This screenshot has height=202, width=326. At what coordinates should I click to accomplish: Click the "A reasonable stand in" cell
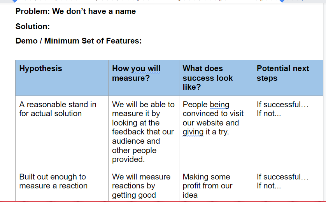[62, 132]
